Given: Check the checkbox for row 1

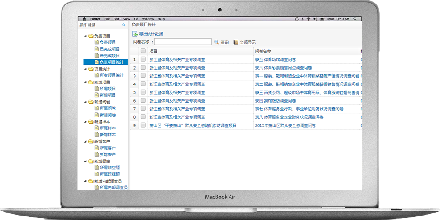Looking at the screenshot, I should [143, 59].
